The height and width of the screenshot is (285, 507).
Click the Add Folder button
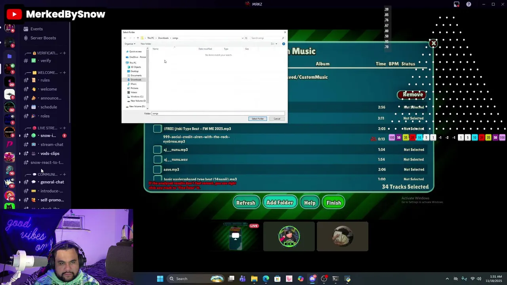coord(280,203)
